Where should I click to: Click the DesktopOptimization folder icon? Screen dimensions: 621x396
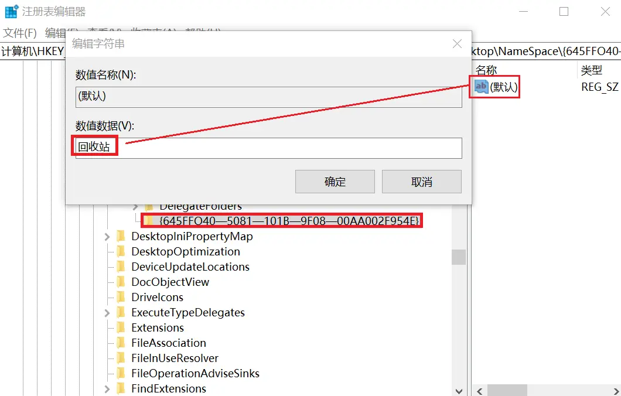[x=121, y=251]
